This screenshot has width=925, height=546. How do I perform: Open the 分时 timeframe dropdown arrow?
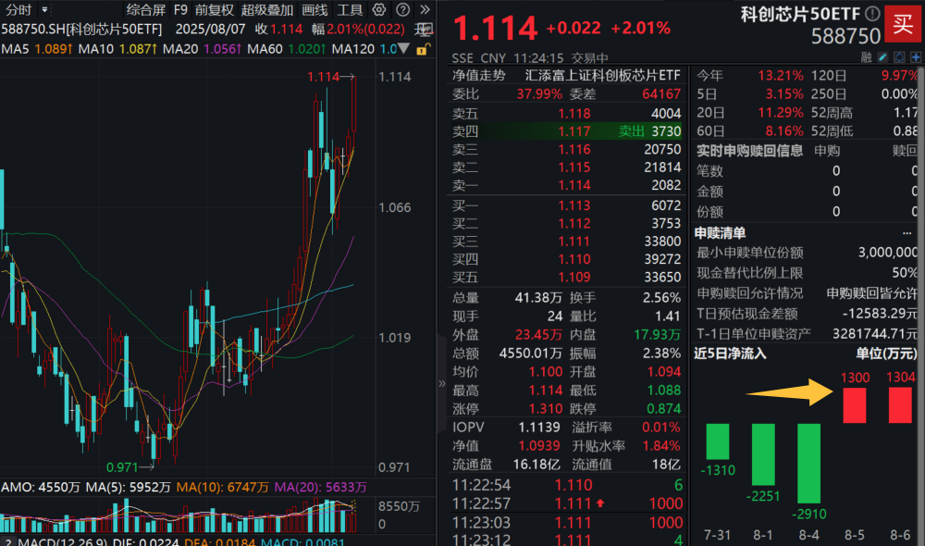43,8
